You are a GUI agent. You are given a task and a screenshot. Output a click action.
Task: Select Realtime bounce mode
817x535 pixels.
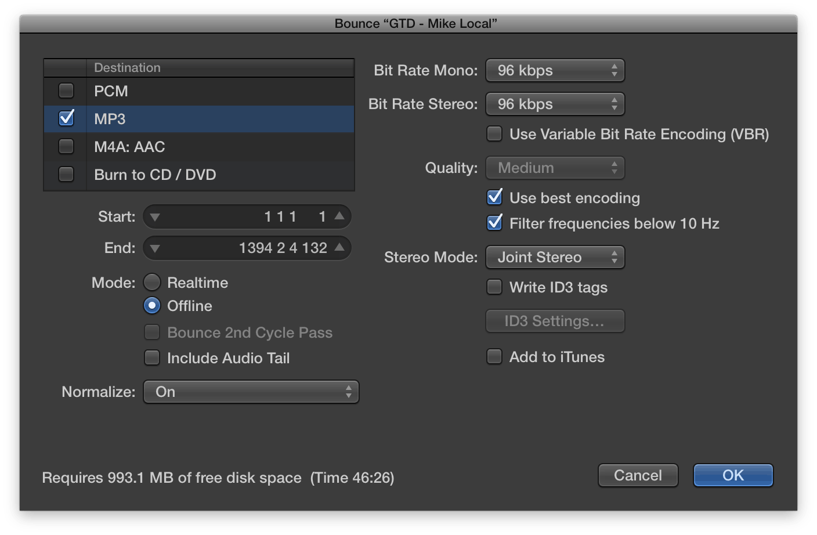click(x=152, y=282)
